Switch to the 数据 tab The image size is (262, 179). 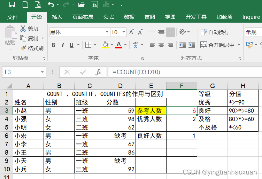click(129, 17)
